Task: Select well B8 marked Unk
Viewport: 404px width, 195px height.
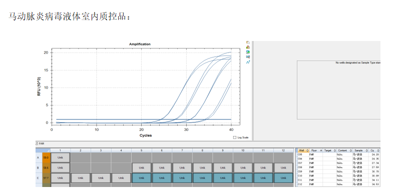Action: point(202,167)
